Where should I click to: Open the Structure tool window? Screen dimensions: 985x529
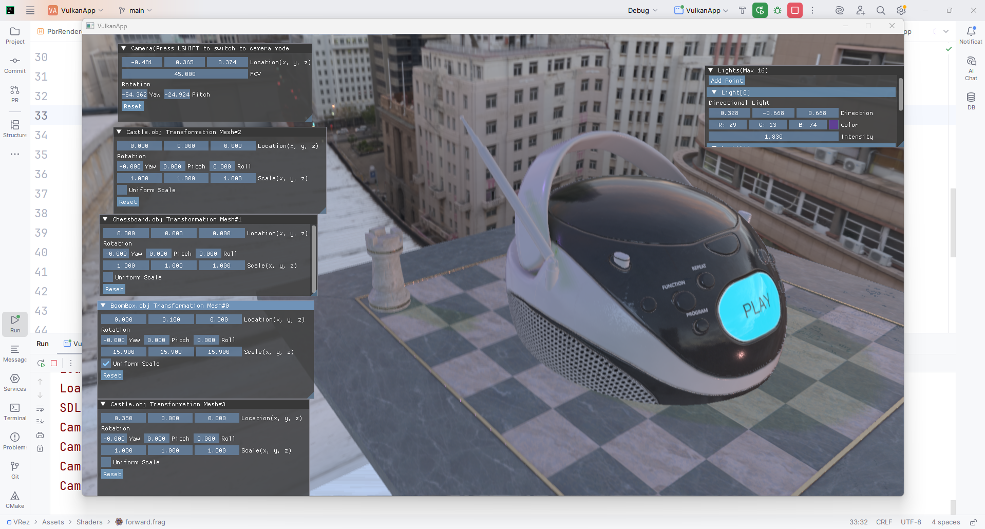point(15,128)
